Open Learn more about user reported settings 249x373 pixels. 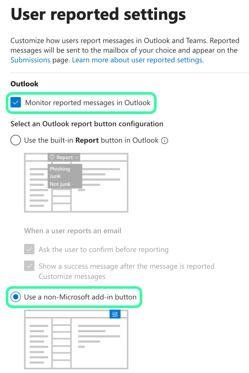point(138,60)
